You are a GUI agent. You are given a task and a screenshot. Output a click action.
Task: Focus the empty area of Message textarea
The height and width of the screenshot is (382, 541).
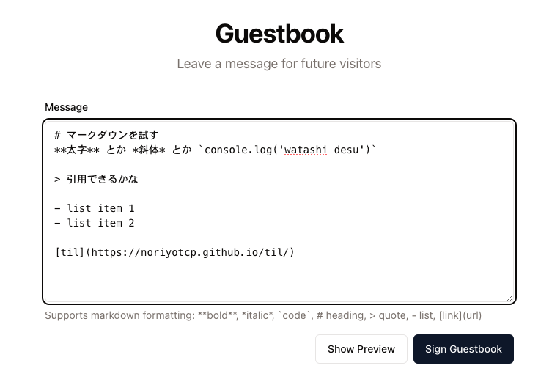coord(279,279)
